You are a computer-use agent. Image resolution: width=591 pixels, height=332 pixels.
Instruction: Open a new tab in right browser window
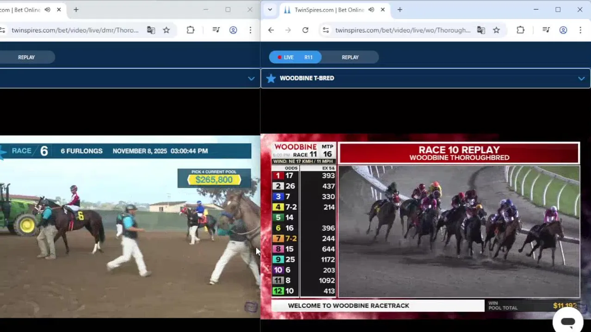(x=400, y=10)
